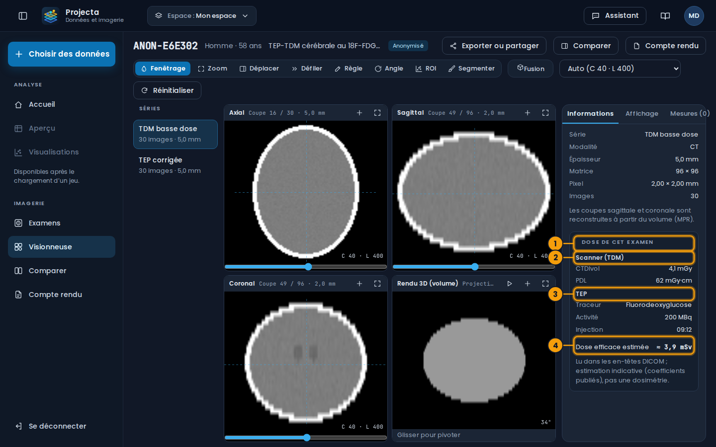Switch to the Affichage tab

point(642,114)
